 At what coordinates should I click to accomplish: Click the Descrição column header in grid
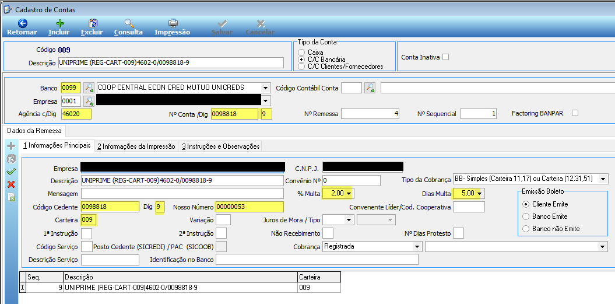click(x=180, y=277)
